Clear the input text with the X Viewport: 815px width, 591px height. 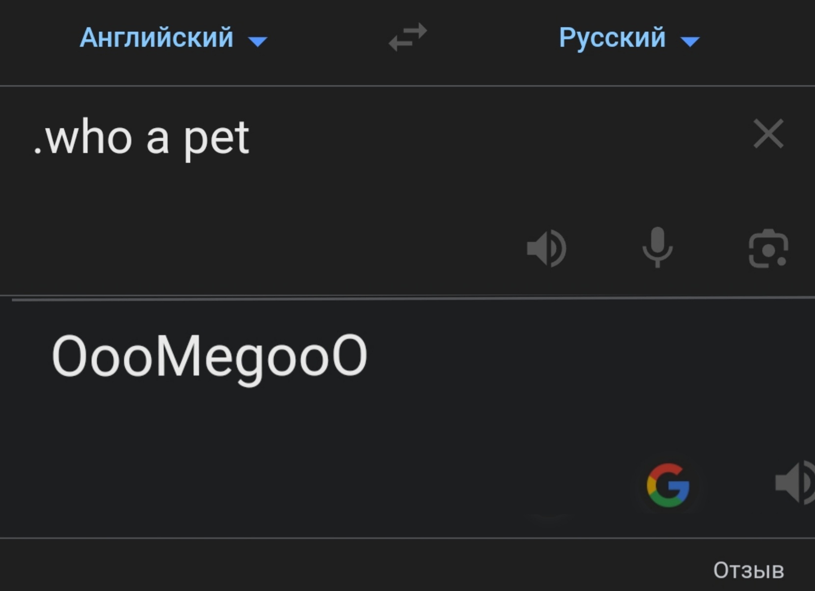767,134
